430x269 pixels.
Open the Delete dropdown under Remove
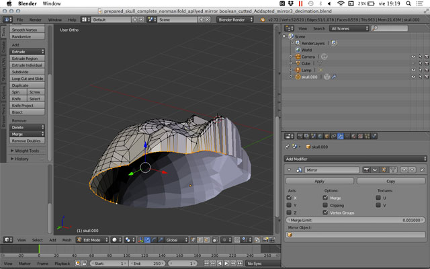point(27,127)
